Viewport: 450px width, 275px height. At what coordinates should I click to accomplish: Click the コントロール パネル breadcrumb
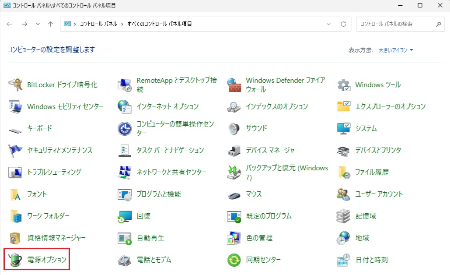[98, 24]
